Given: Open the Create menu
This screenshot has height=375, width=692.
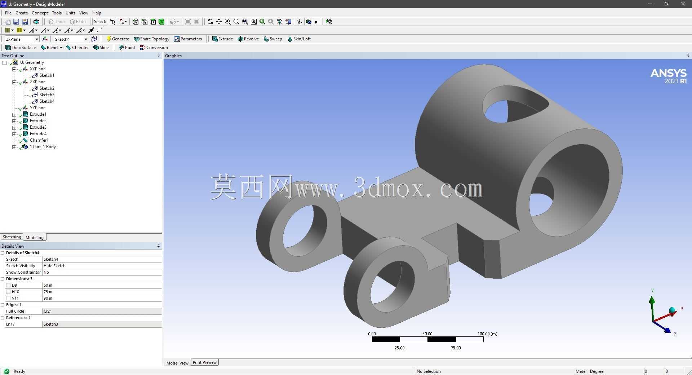Looking at the screenshot, I should (22, 13).
